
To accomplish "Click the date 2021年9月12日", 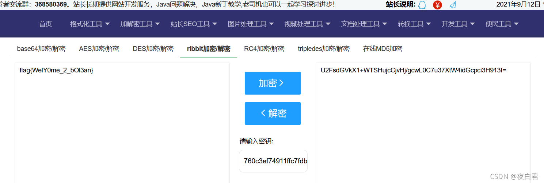I will click(518, 4).
